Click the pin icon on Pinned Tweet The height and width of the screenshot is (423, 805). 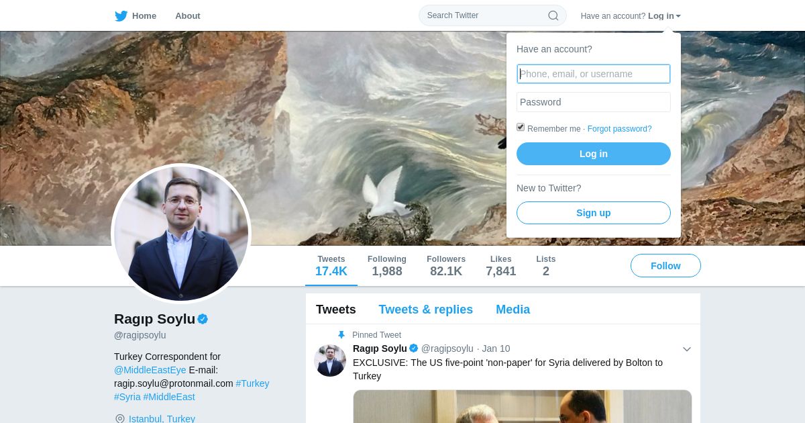click(x=341, y=335)
